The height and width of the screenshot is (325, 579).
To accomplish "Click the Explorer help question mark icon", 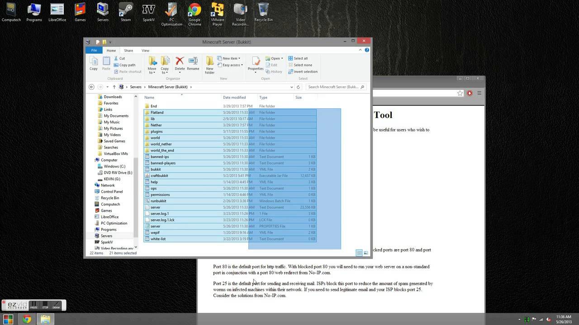I will (x=367, y=50).
